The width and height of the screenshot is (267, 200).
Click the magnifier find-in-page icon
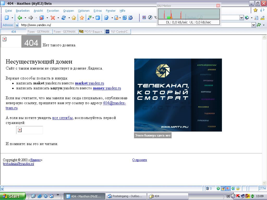coord(256,17)
